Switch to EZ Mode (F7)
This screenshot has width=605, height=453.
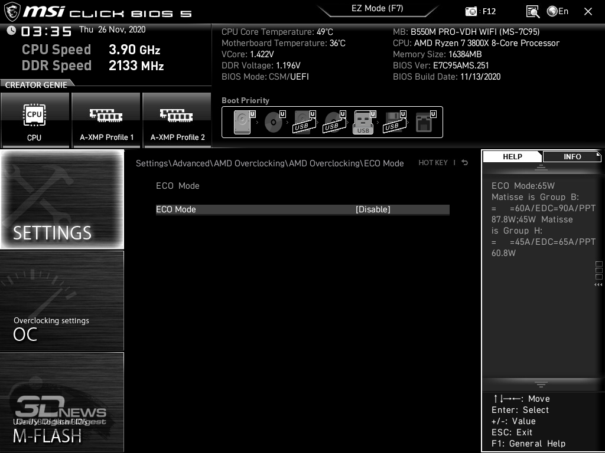[378, 9]
